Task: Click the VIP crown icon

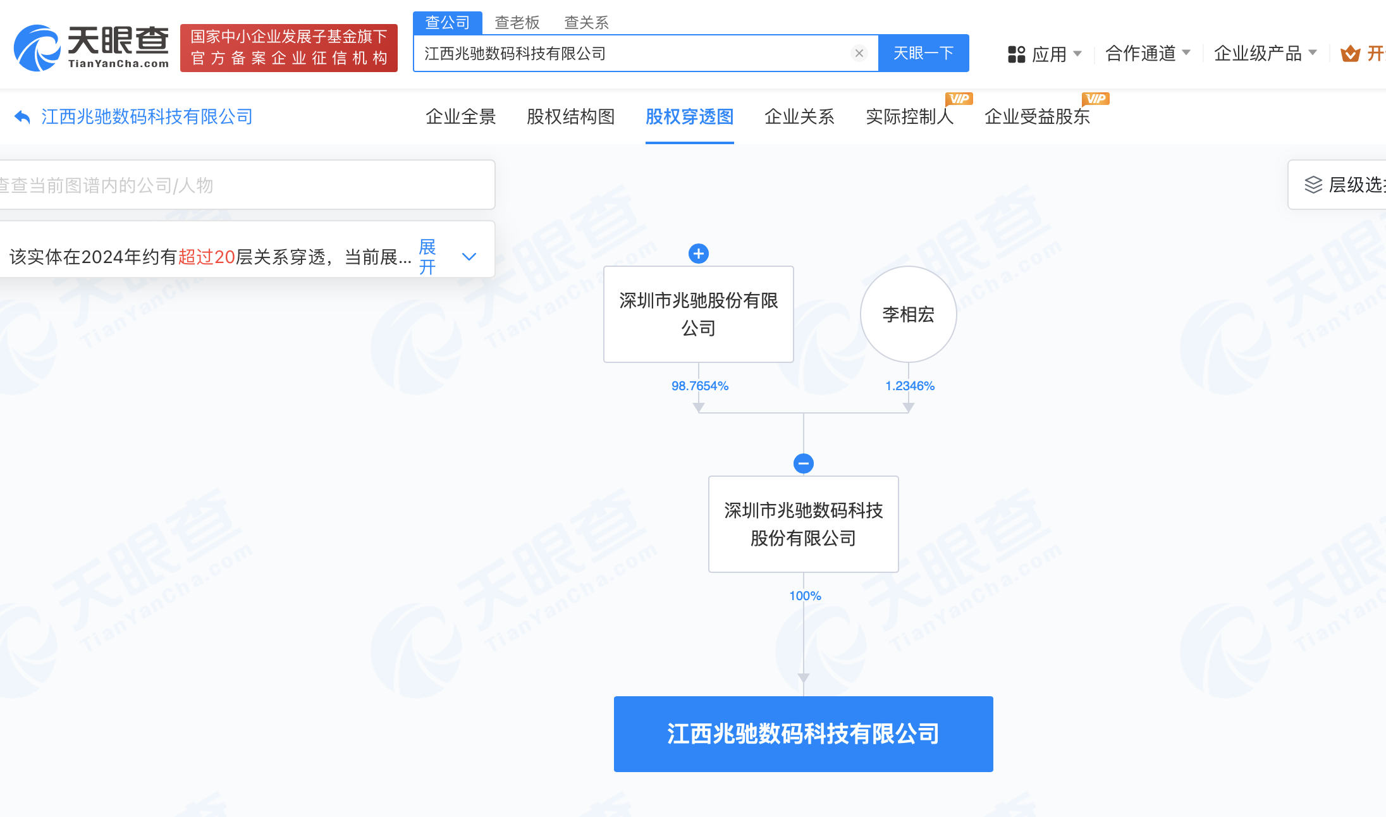Action: click(x=1350, y=54)
